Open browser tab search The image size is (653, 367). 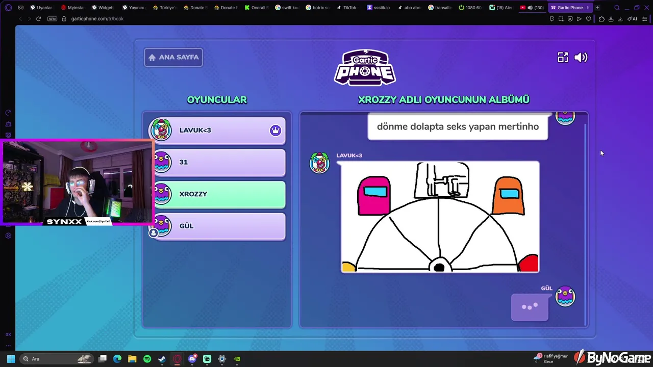[x=617, y=8]
